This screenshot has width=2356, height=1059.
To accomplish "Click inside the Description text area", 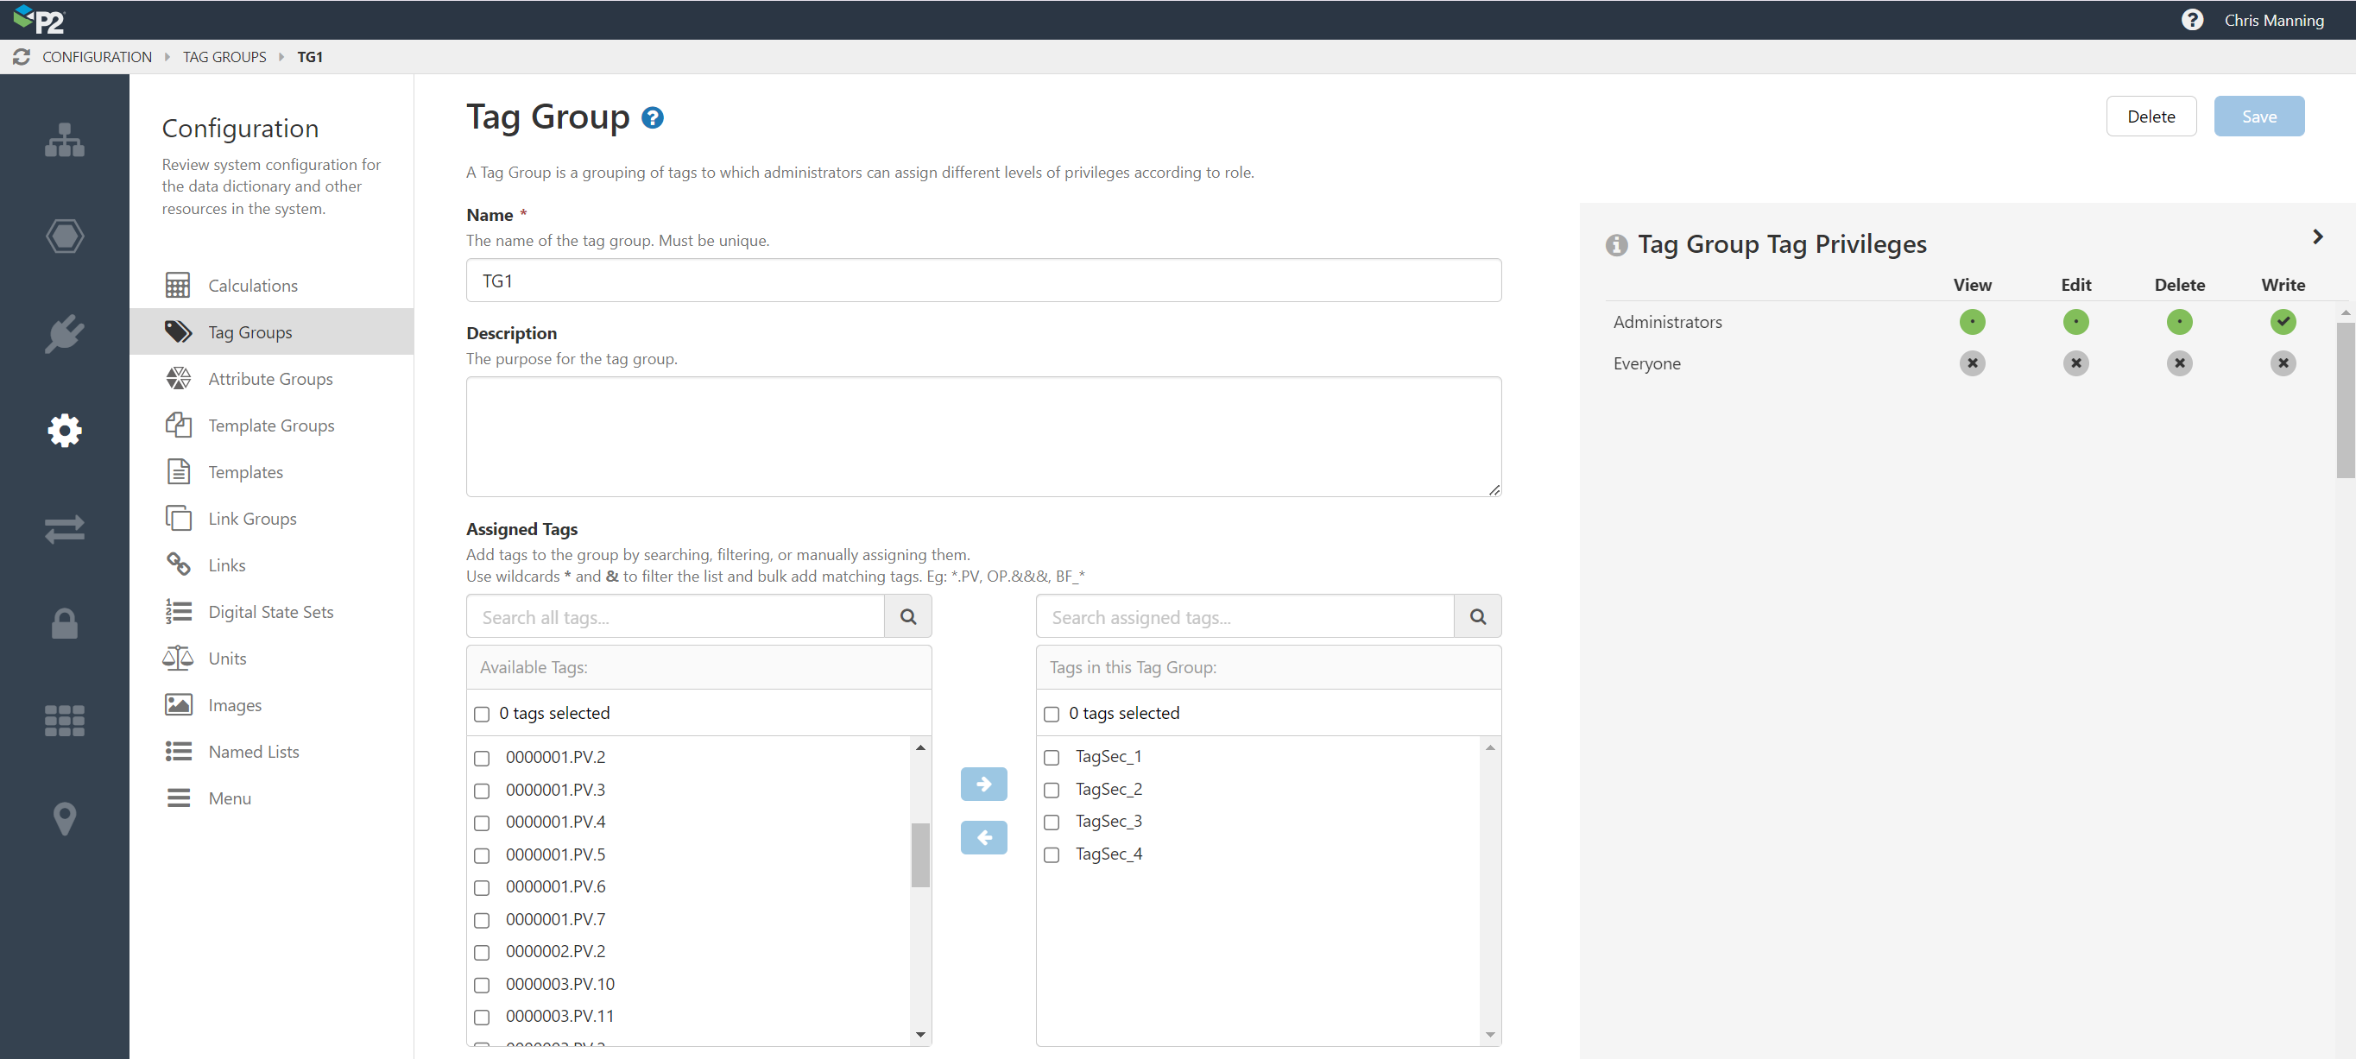I will pyautogui.click(x=982, y=436).
